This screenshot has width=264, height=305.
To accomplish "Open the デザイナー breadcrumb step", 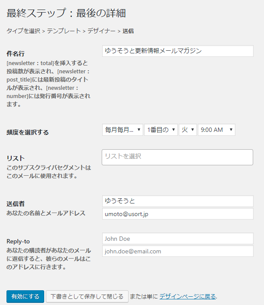I will 101,31.
